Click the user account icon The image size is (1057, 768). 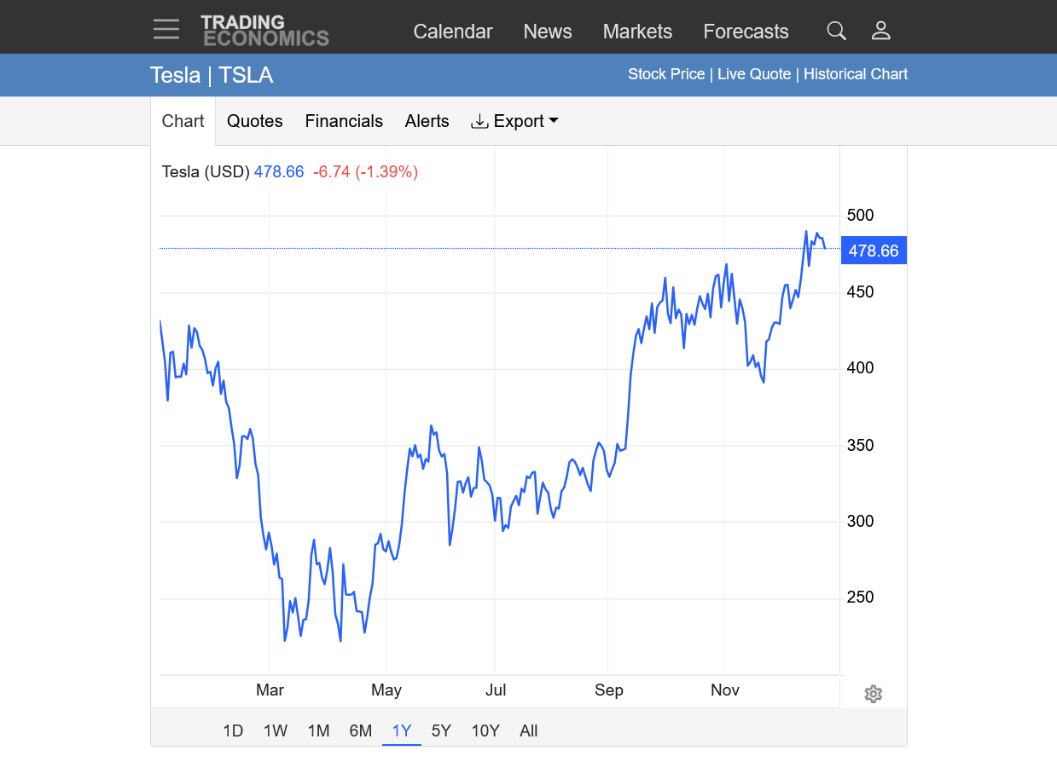880,32
